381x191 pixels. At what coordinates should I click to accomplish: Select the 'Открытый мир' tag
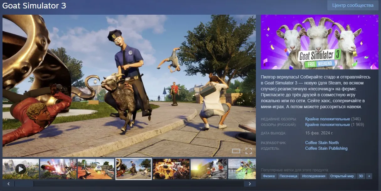(342, 176)
